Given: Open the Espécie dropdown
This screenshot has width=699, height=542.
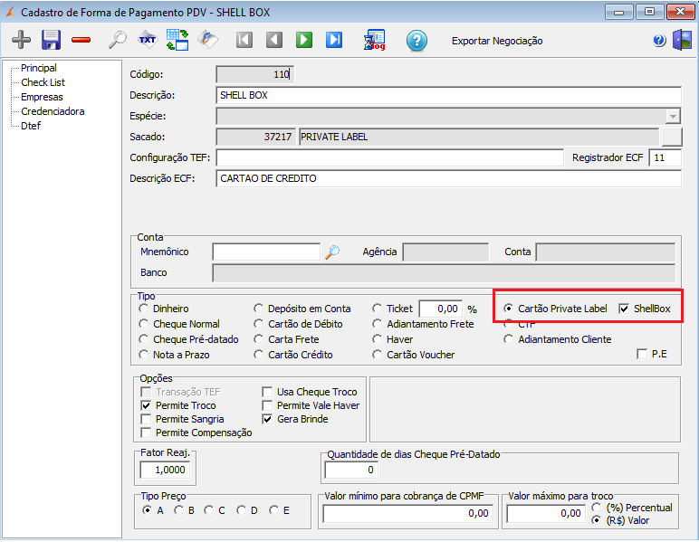Looking at the screenshot, I should (x=673, y=116).
